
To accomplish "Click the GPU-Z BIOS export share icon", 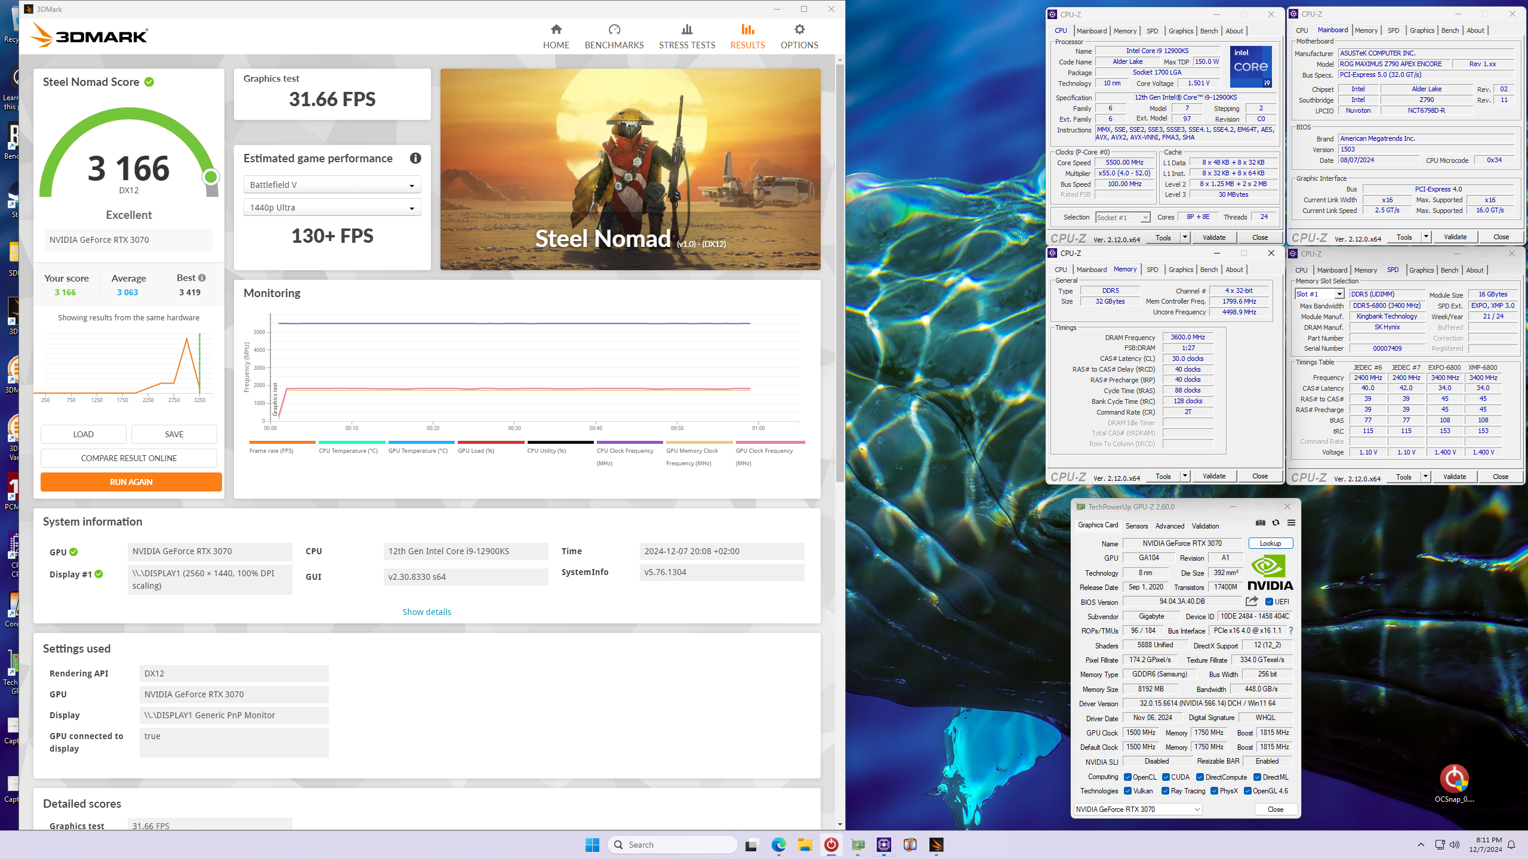I will click(1252, 601).
